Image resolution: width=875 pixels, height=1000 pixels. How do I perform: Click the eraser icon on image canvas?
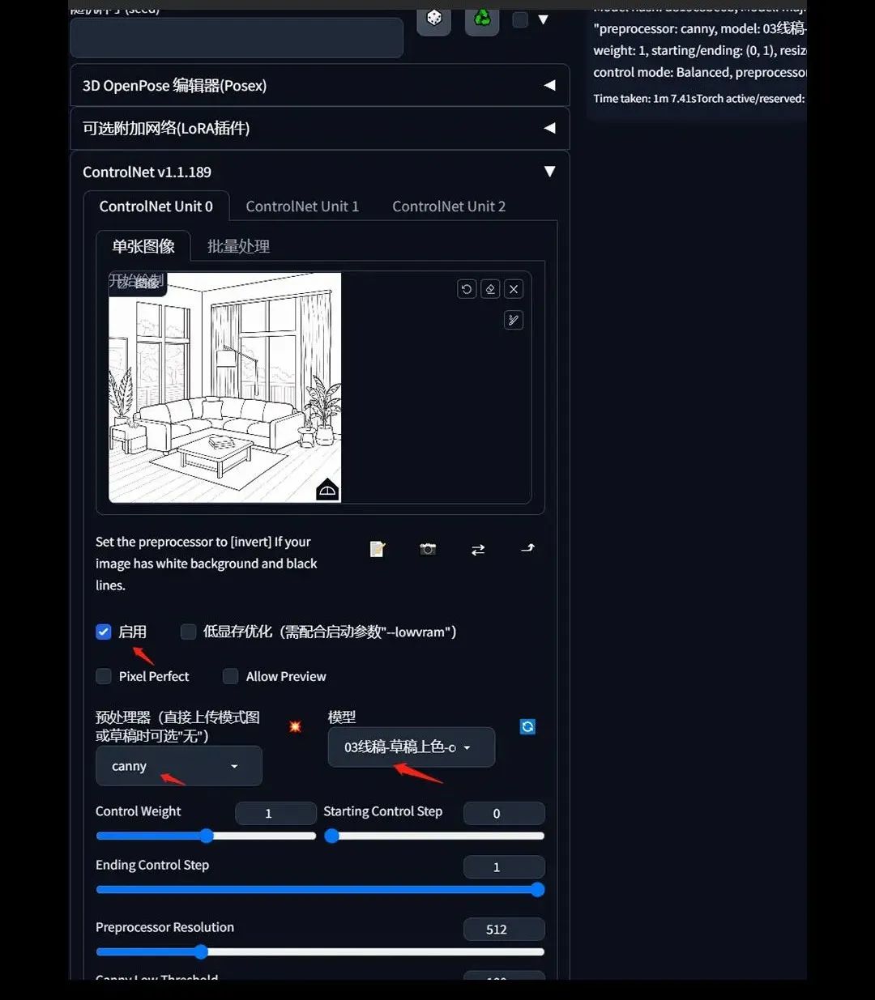pos(490,289)
